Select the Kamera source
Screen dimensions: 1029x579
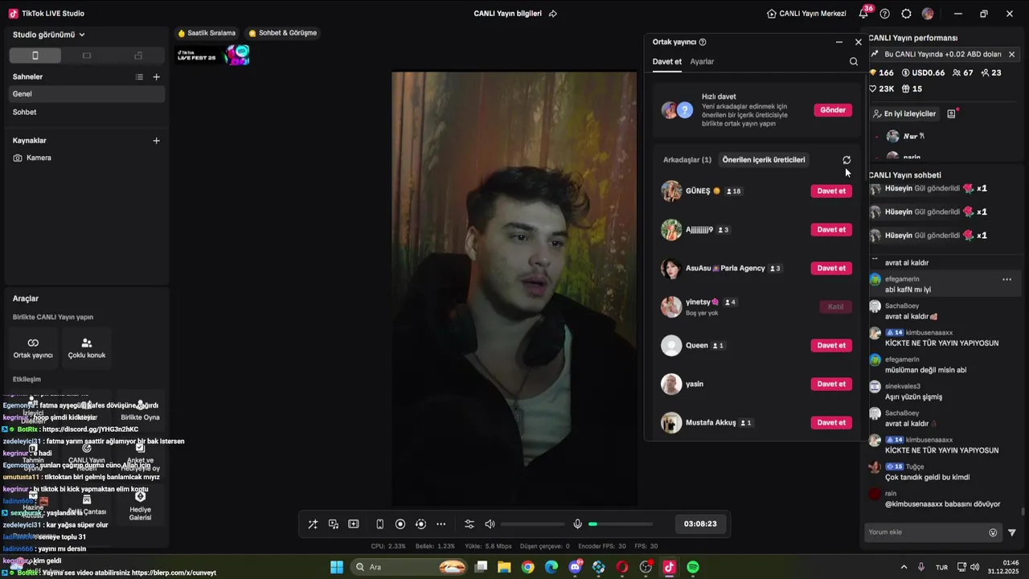(86, 158)
